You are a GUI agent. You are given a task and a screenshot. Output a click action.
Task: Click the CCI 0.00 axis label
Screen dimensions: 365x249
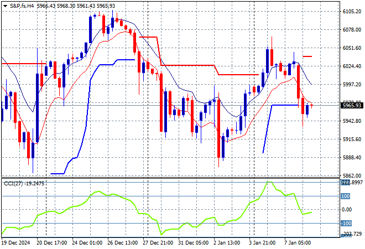pyautogui.click(x=346, y=209)
